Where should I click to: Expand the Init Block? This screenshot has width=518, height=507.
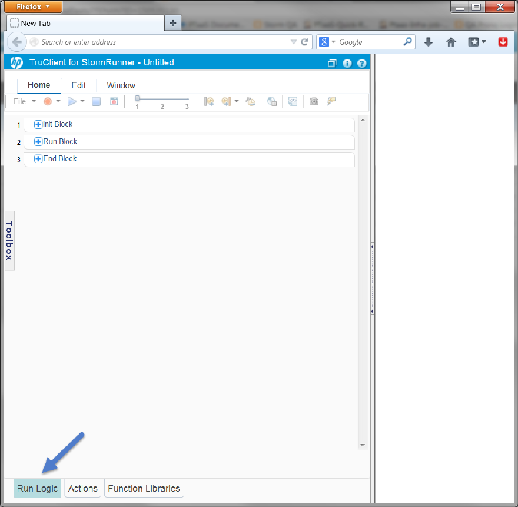38,125
